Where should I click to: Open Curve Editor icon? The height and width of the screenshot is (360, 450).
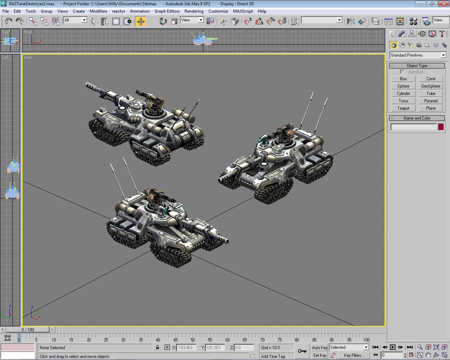pos(388,21)
